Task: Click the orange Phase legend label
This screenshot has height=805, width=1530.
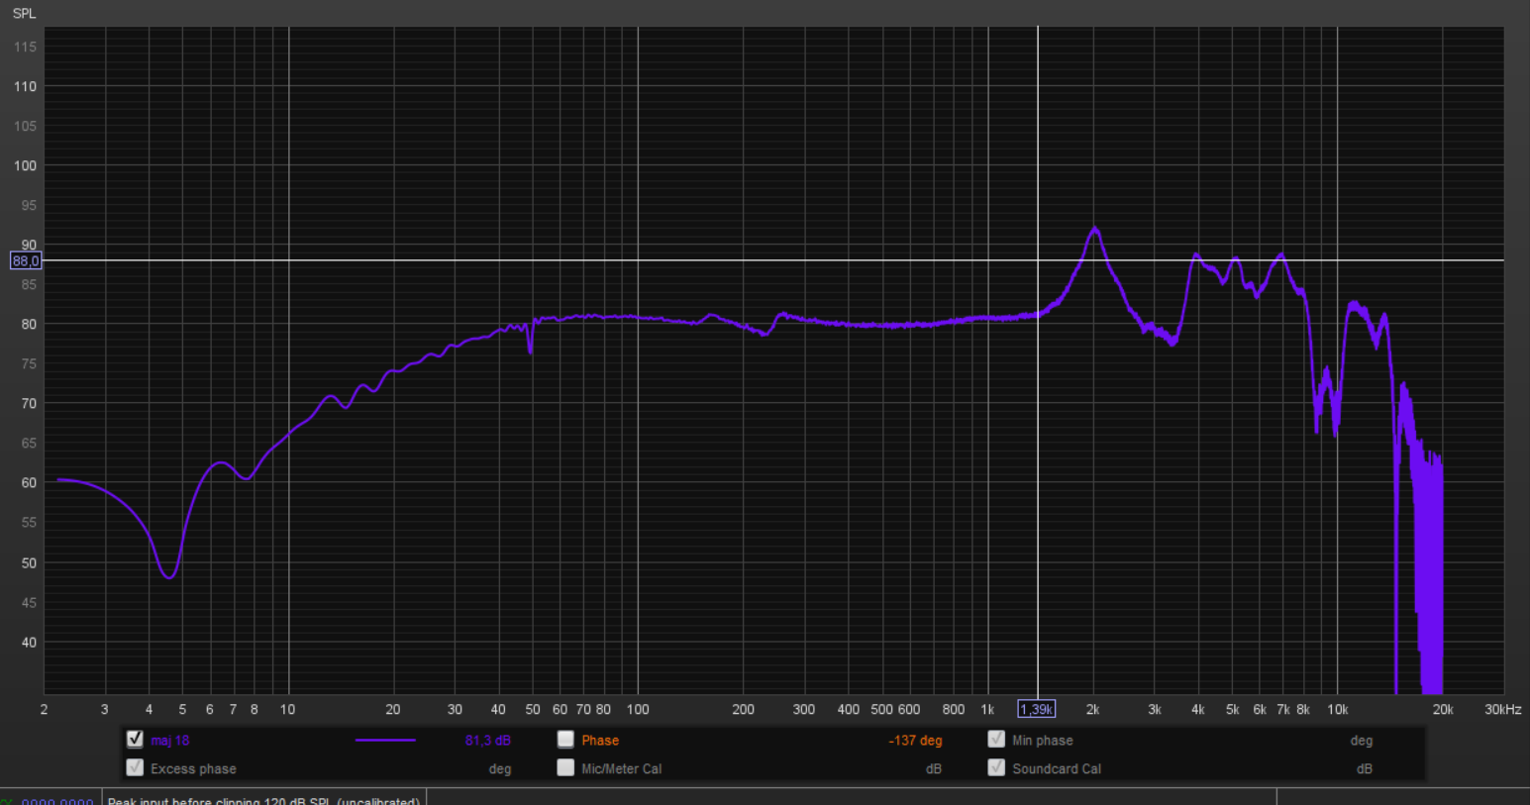Action: pyautogui.click(x=599, y=740)
